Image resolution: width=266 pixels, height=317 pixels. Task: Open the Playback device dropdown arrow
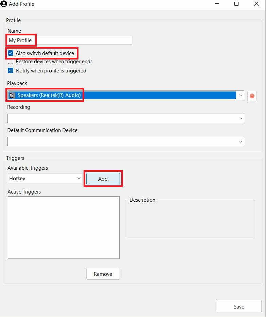click(241, 95)
